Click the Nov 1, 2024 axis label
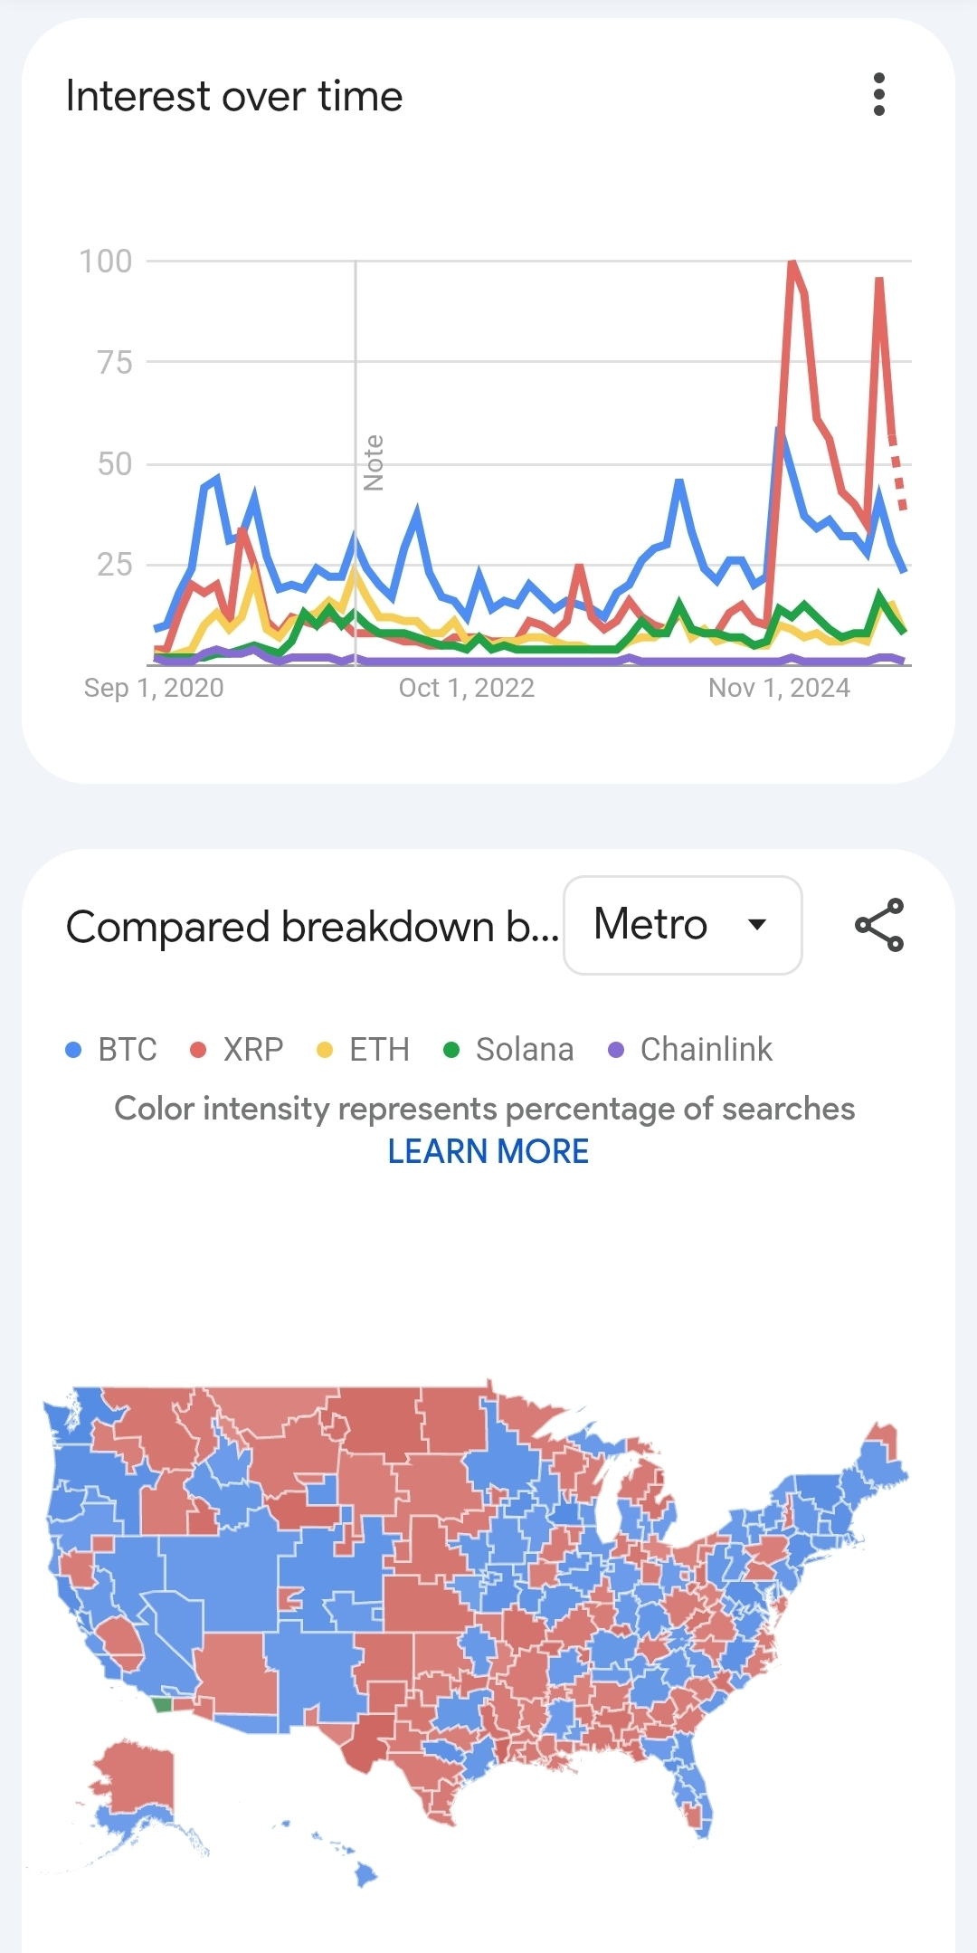Viewport: 977px width, 1953px height. pyautogui.click(x=779, y=688)
